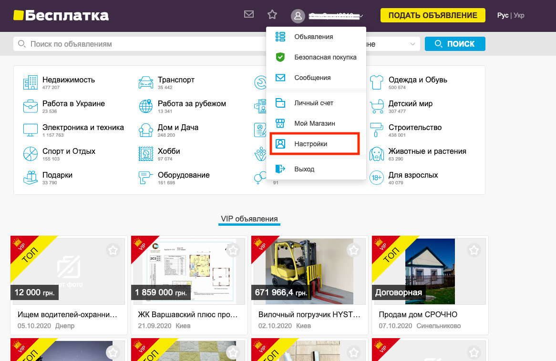Select Безопасная покупка menu item
The height and width of the screenshot is (361, 556).
[316, 57]
